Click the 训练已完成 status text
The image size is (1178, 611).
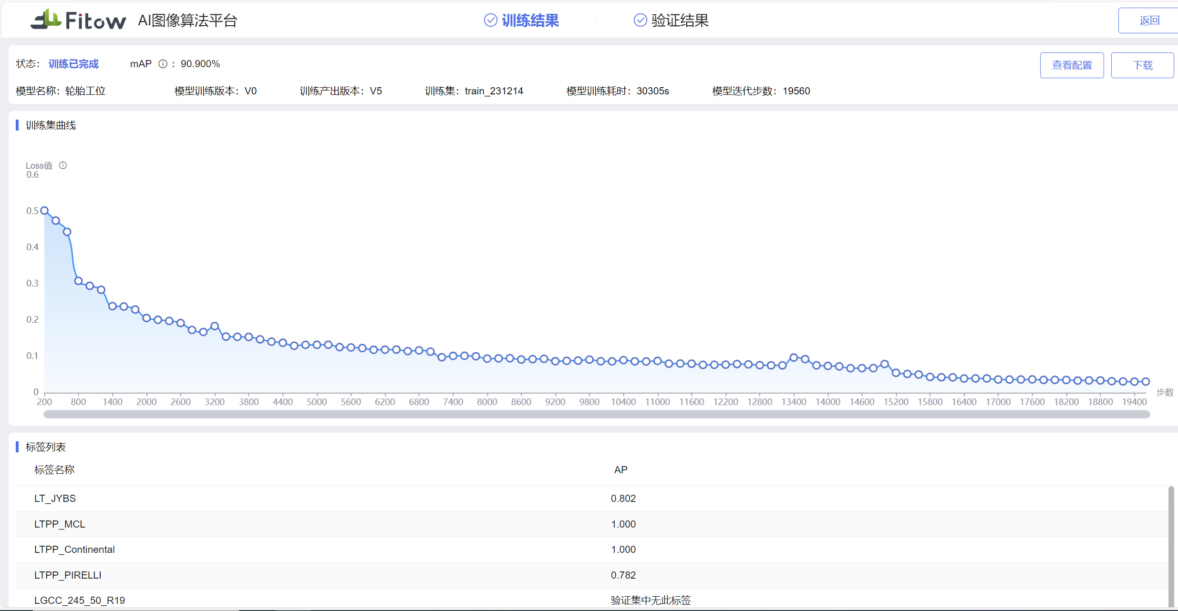(73, 64)
